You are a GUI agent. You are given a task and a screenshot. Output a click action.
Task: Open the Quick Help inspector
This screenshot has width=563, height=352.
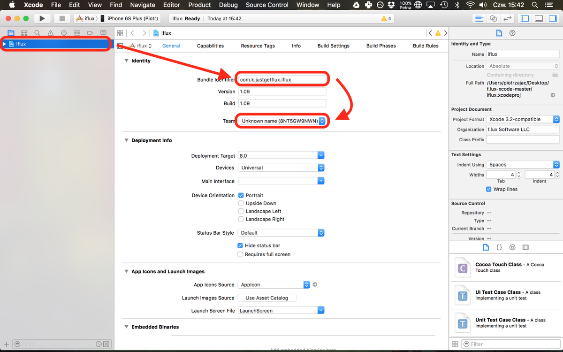coord(512,33)
